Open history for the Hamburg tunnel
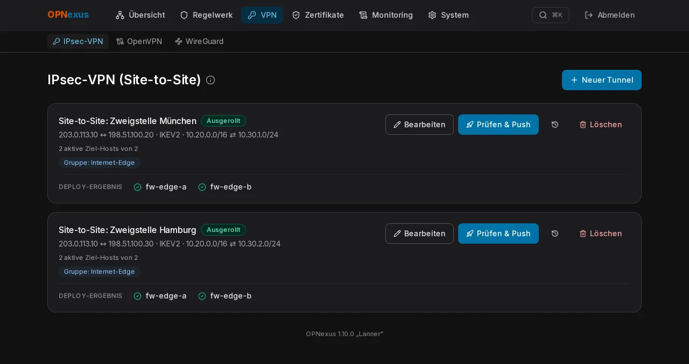The width and height of the screenshot is (689, 364). click(x=555, y=234)
